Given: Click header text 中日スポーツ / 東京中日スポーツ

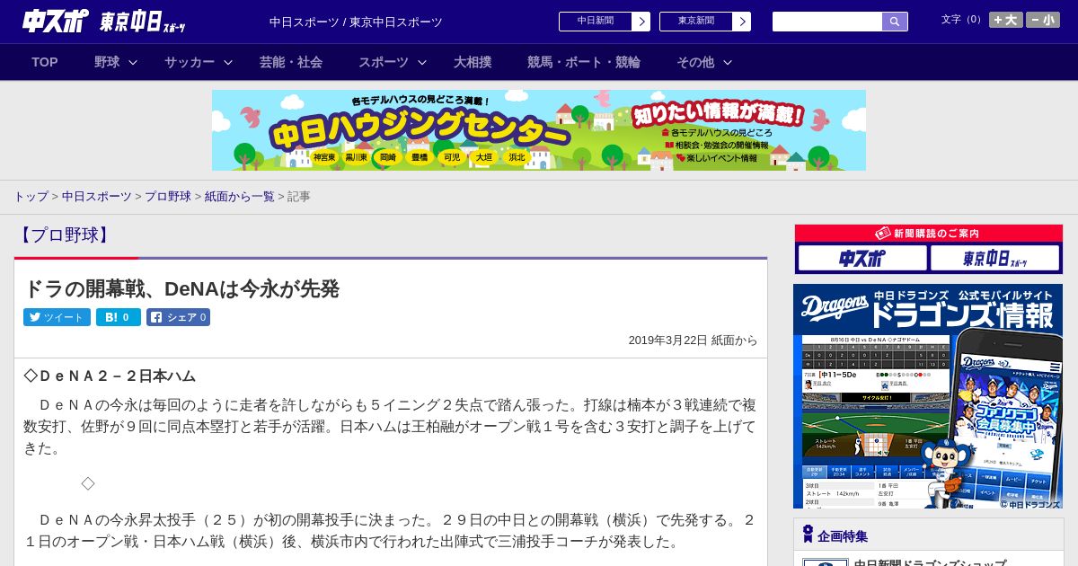Looking at the screenshot, I should coord(356,22).
